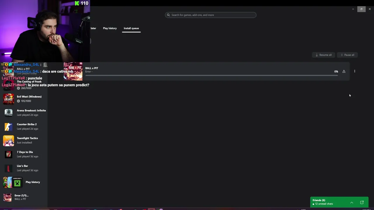Click the BALL x PIT title in install queue
Image resolution: width=374 pixels, height=210 pixels.
click(92, 68)
